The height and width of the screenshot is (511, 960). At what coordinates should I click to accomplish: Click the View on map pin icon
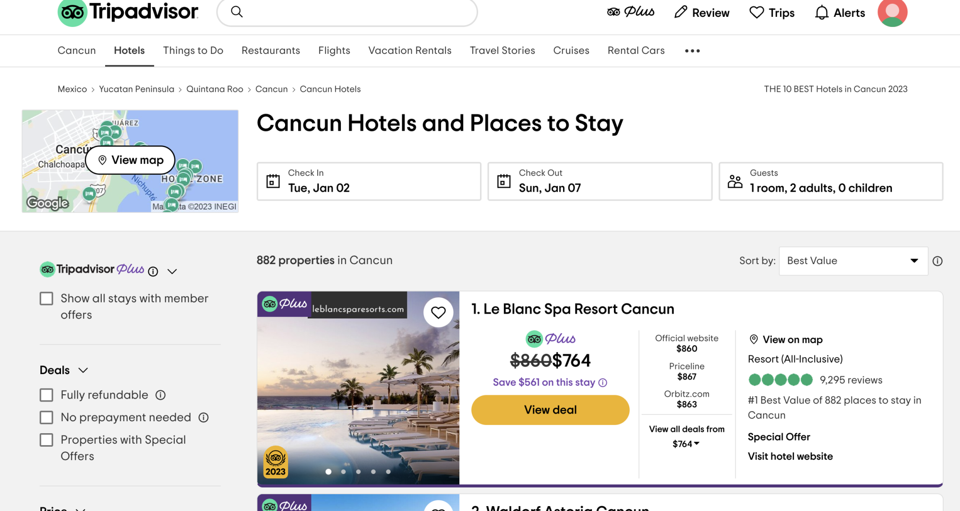[x=754, y=339]
